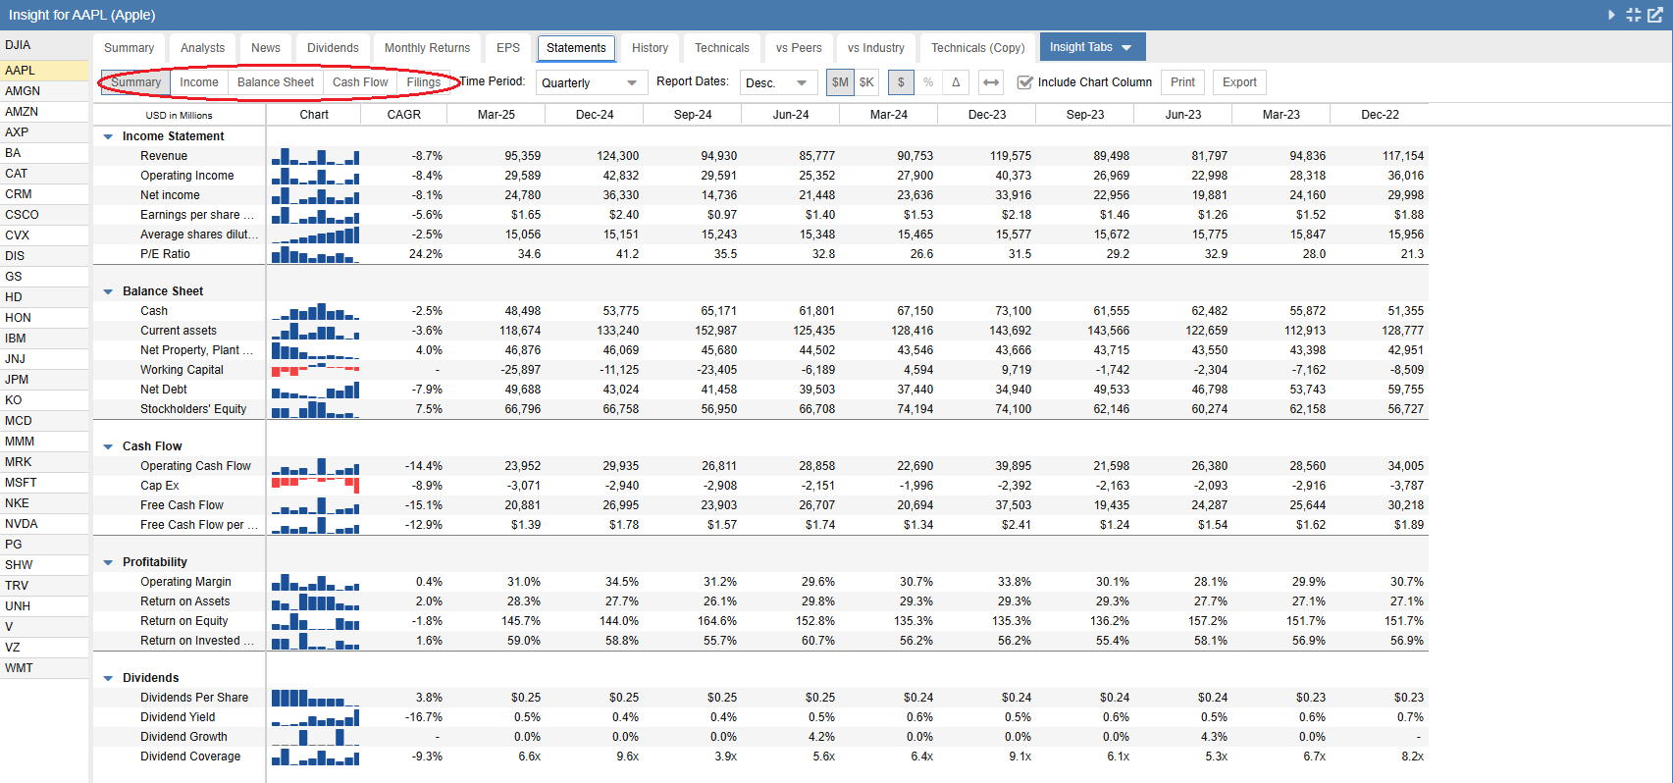The image size is (1673, 783).
Task: Select the Income statement view
Action: click(x=199, y=82)
